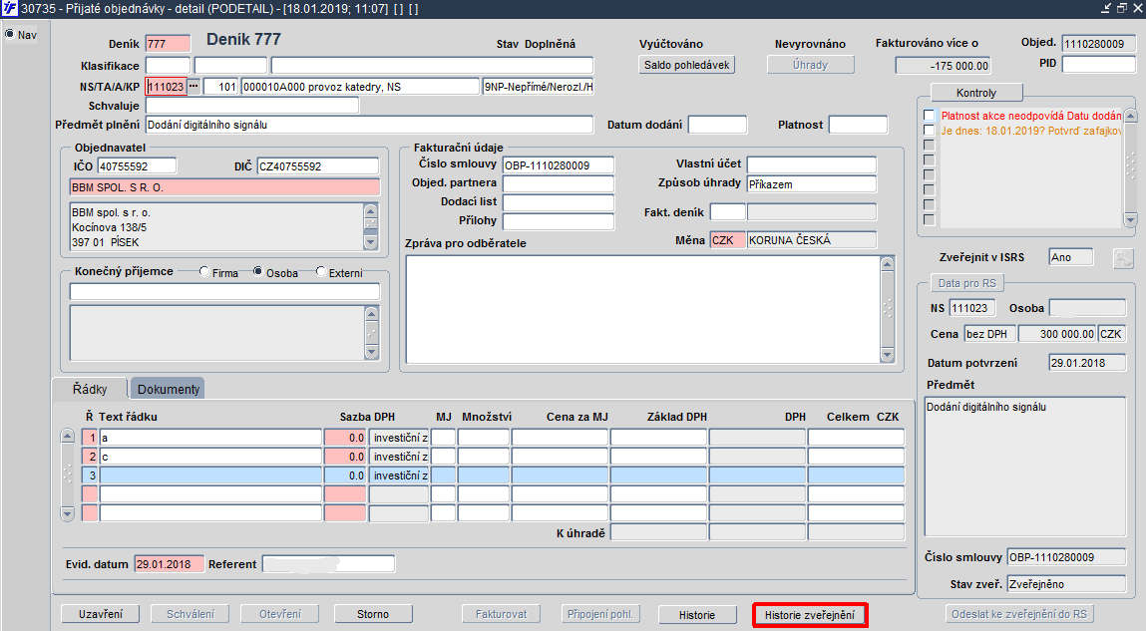
Task: Select the Osoba recipient option
Action: 258,272
